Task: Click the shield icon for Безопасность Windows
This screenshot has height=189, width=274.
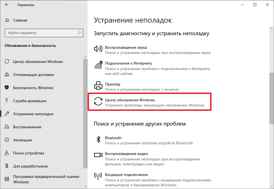Action: 7,87
